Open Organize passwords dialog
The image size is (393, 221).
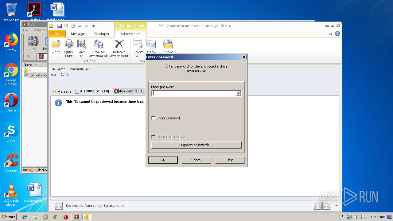pyautogui.click(x=196, y=145)
